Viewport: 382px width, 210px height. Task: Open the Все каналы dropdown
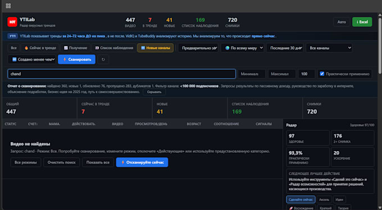click(x=329, y=48)
